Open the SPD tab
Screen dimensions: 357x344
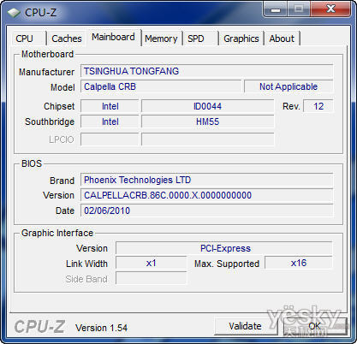coord(199,39)
